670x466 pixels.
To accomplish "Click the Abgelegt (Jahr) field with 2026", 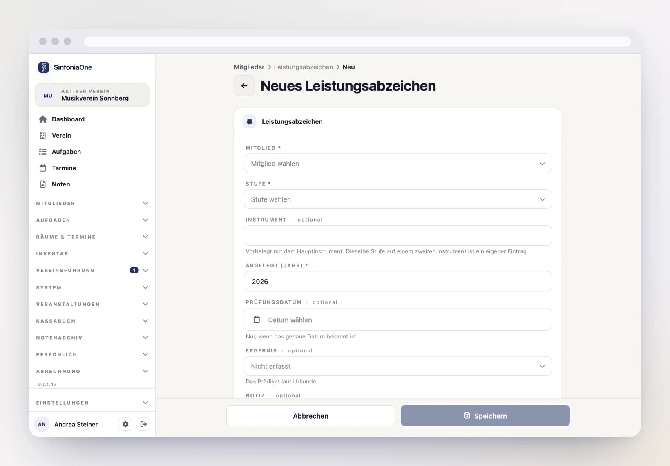I will coord(398,282).
